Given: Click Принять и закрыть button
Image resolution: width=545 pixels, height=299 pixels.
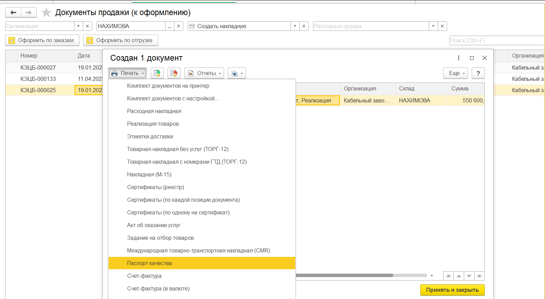Looking at the screenshot, I should pos(453,290).
